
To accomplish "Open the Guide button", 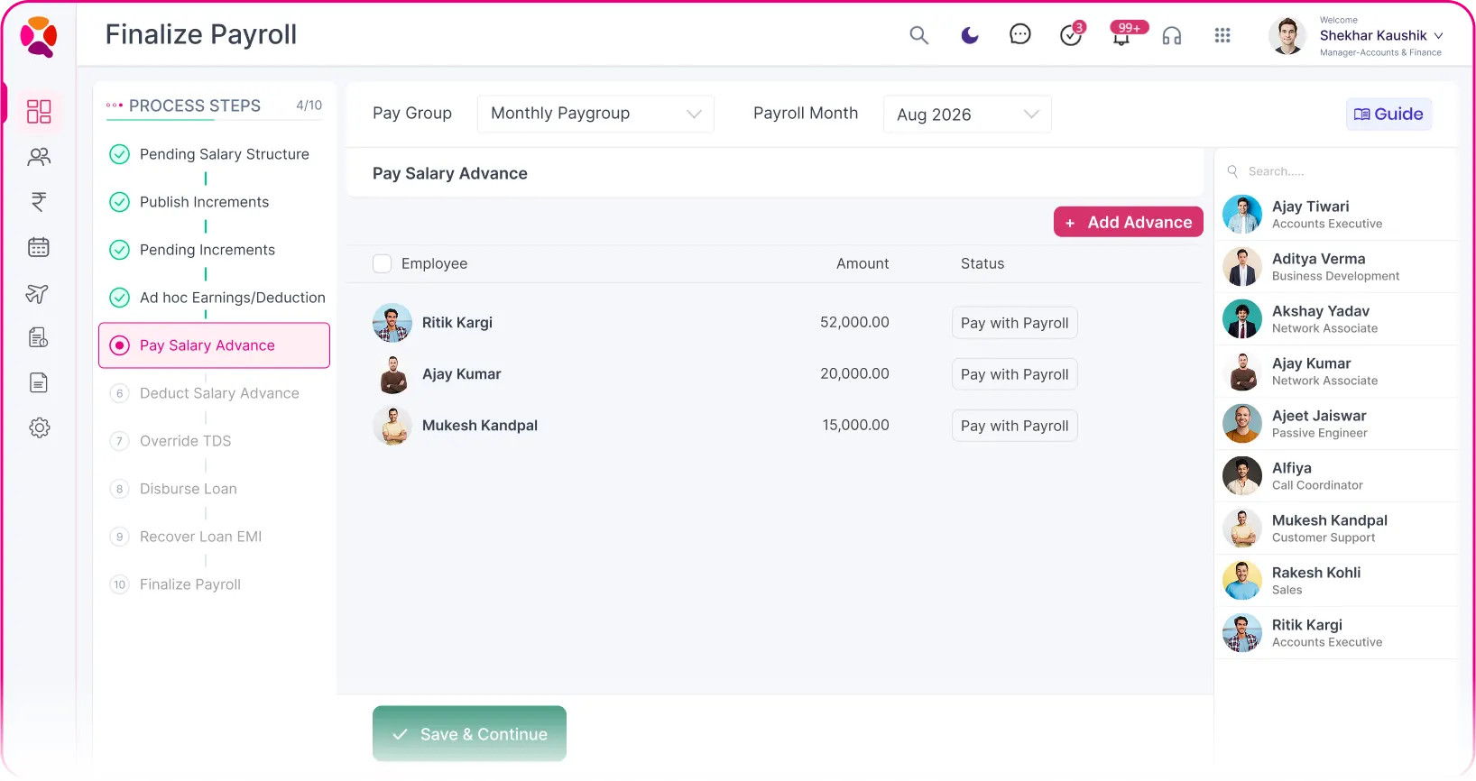I will 1388,115.
